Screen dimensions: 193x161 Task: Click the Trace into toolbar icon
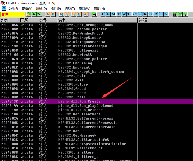coord(74,14)
